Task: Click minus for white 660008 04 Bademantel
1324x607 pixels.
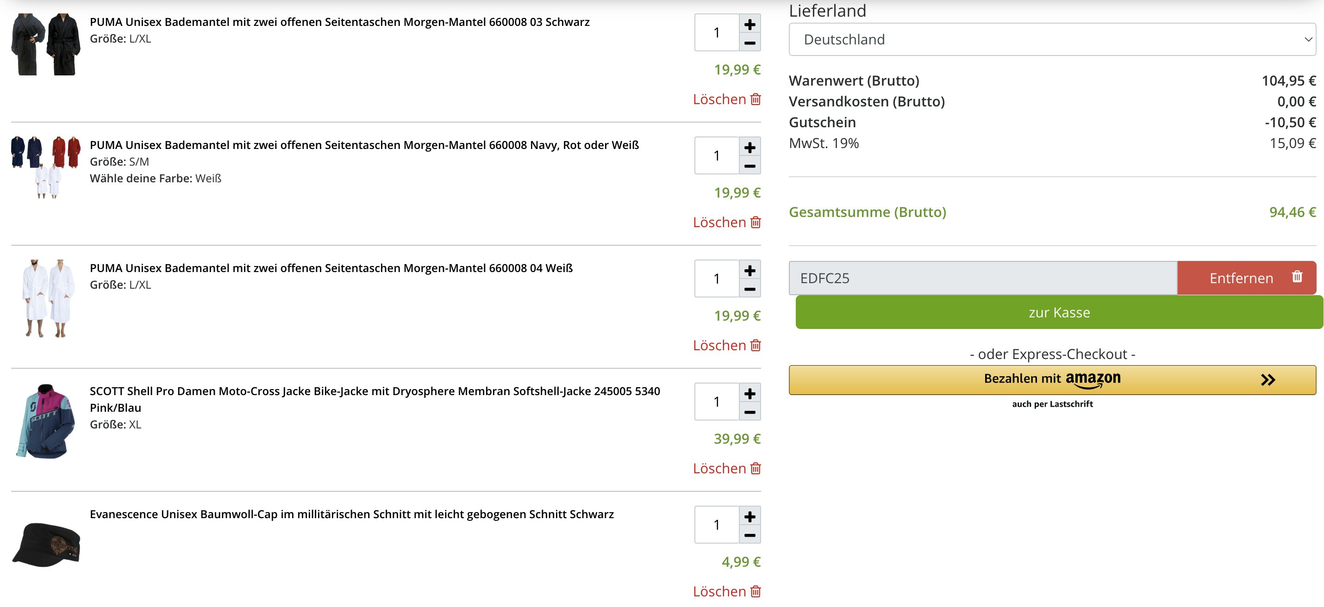Action: [x=749, y=289]
